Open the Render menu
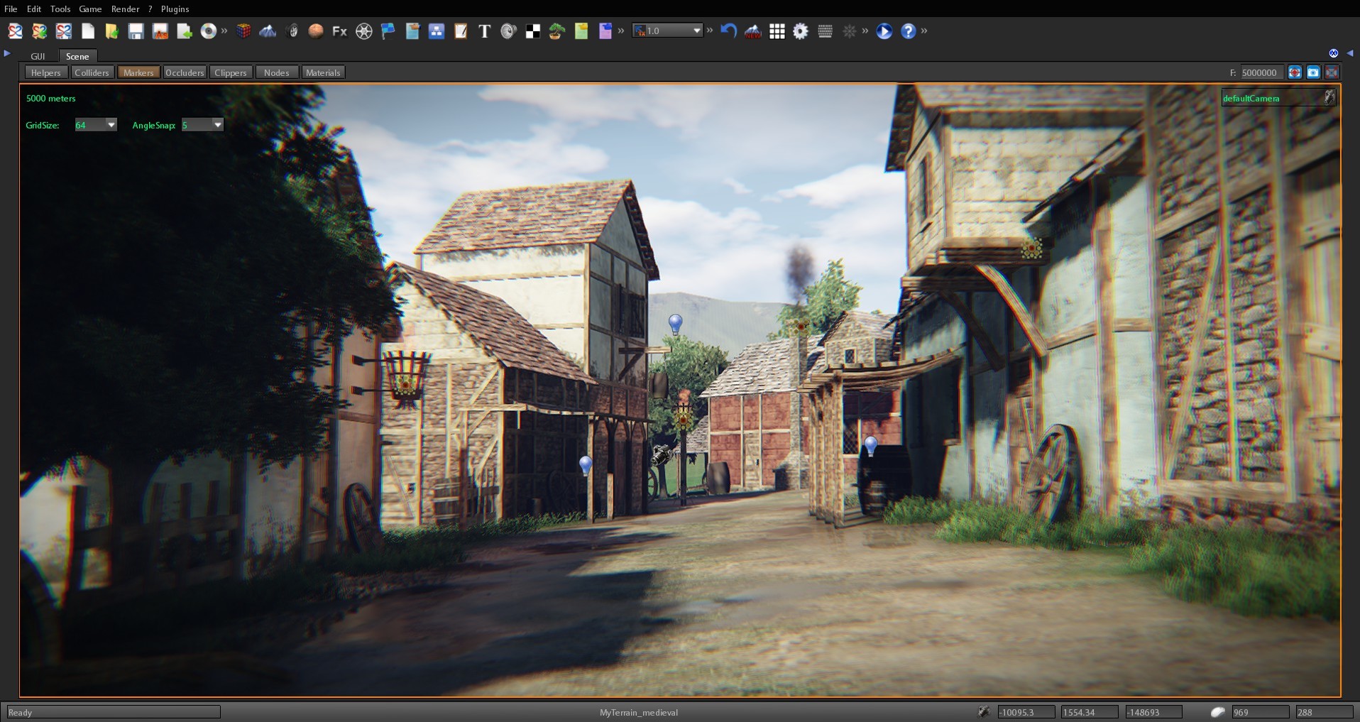Image resolution: width=1360 pixels, height=722 pixels. coord(126,9)
